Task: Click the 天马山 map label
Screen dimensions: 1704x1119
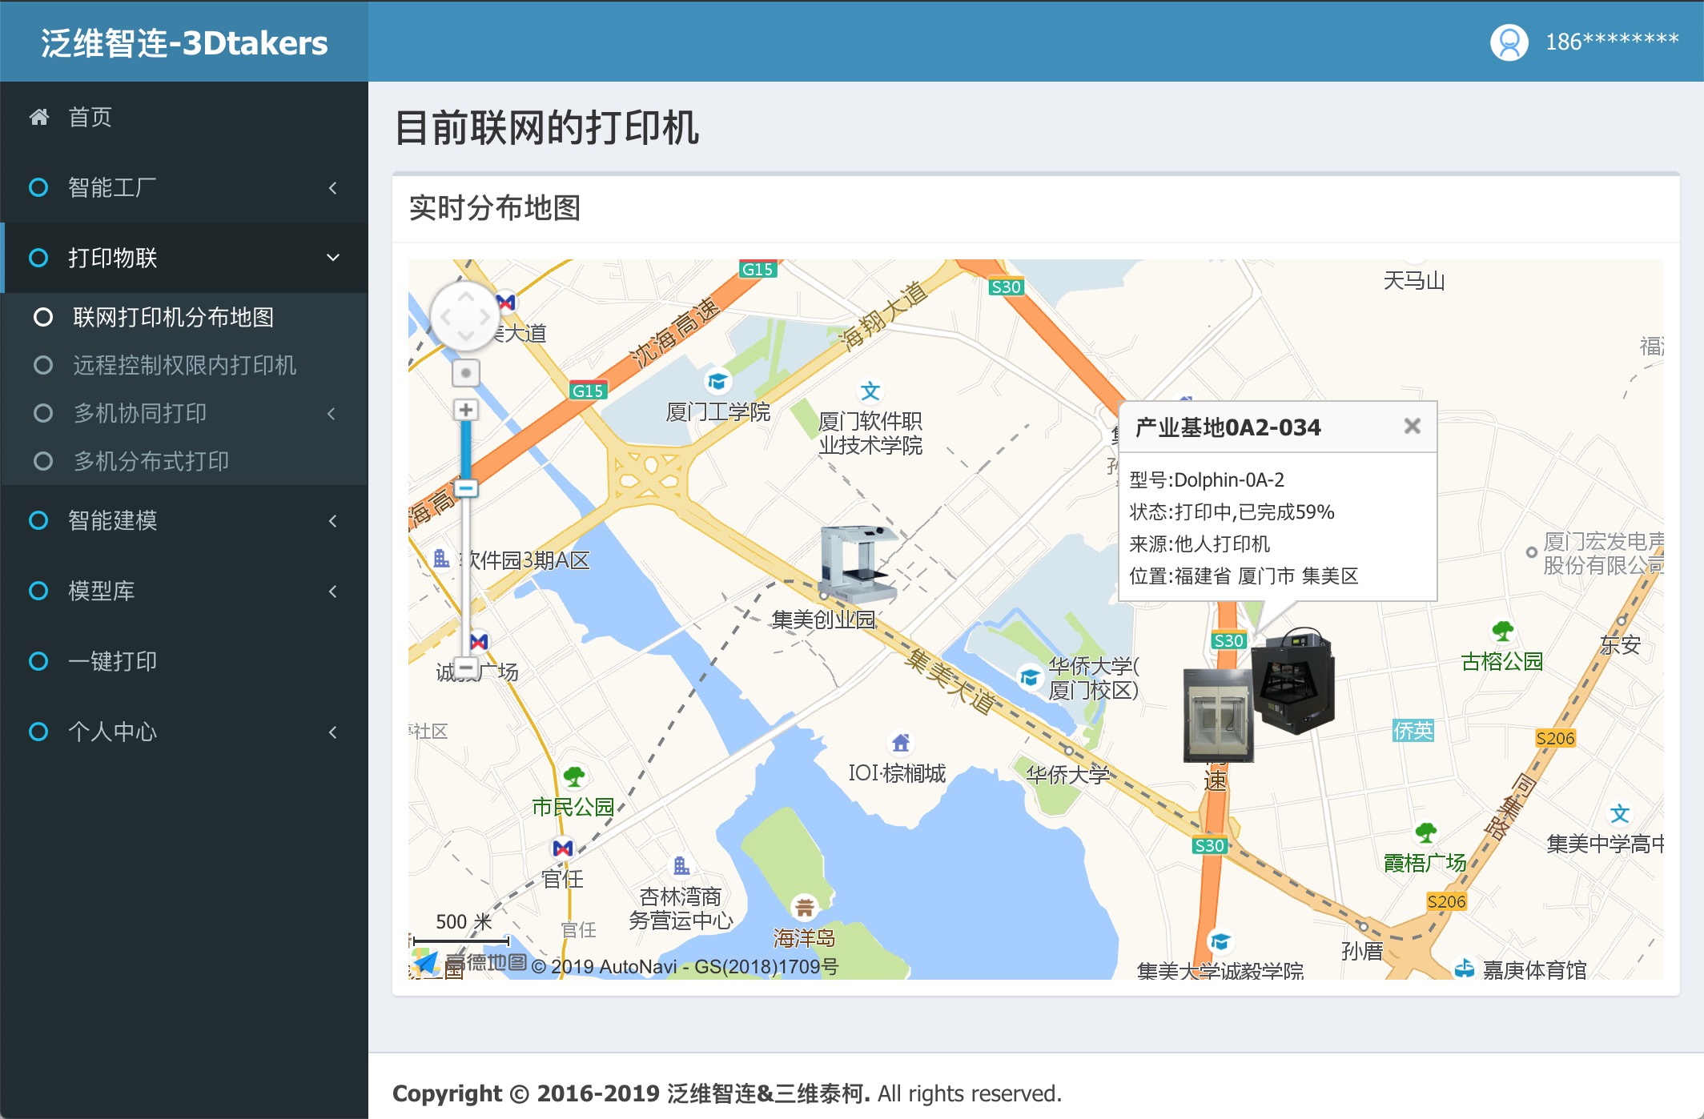Action: 1414,281
